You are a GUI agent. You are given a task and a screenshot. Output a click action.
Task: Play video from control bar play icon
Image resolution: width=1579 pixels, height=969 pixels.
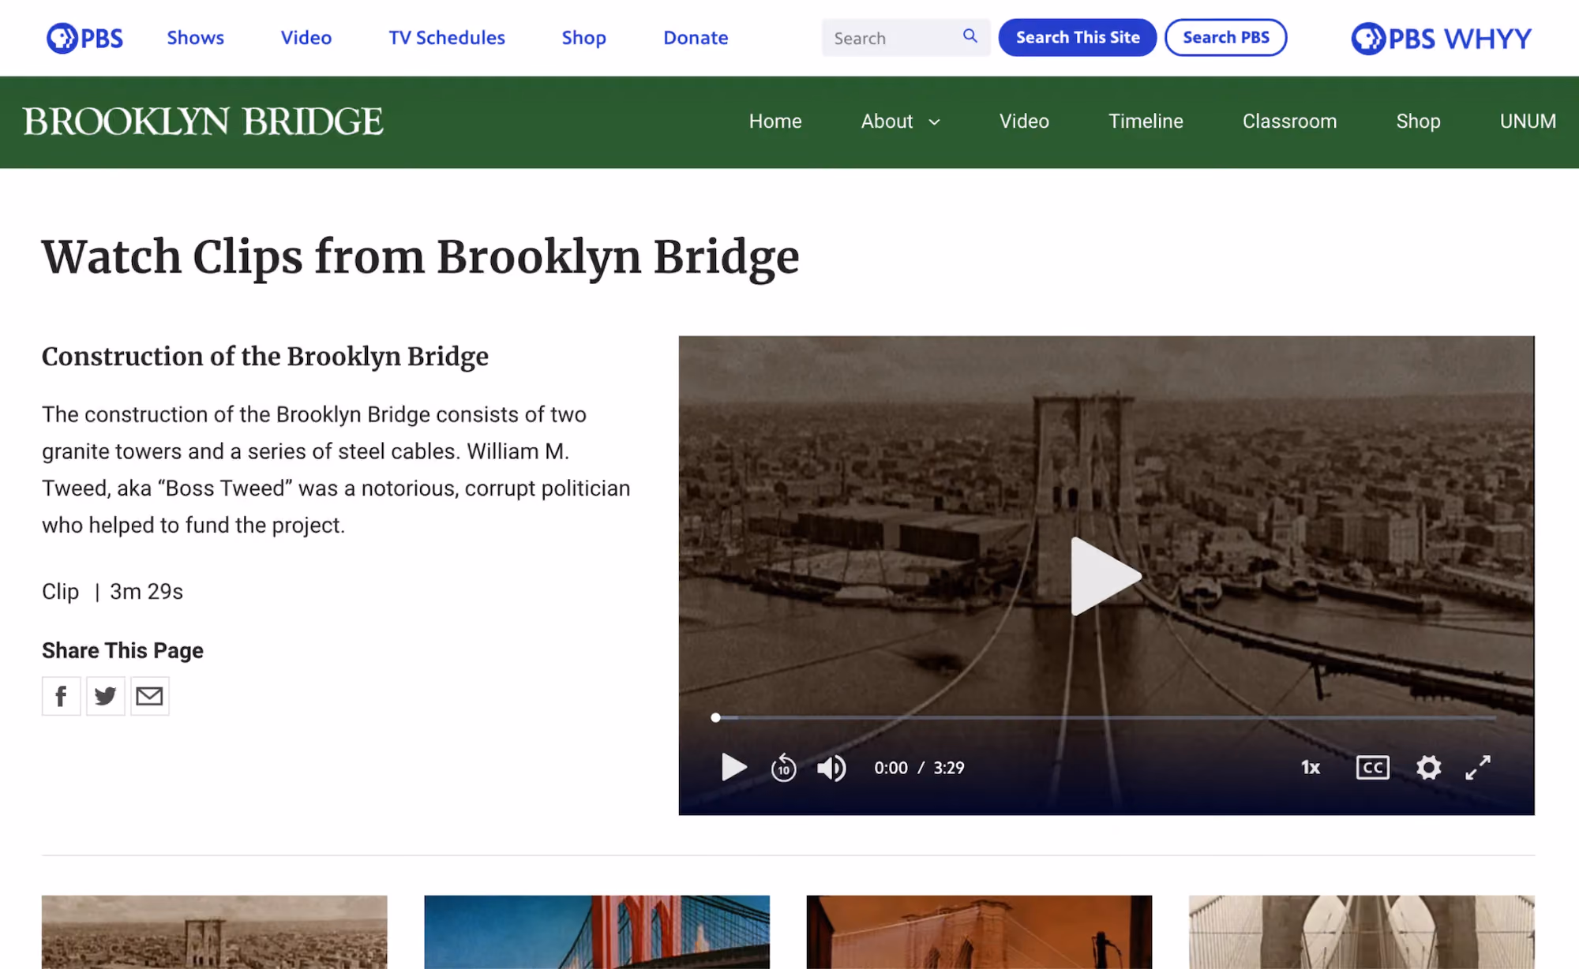(733, 767)
